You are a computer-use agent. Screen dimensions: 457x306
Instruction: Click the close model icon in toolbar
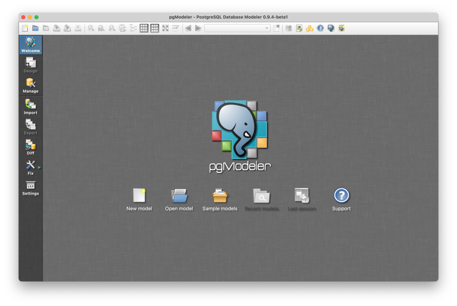pyautogui.click(x=277, y=28)
